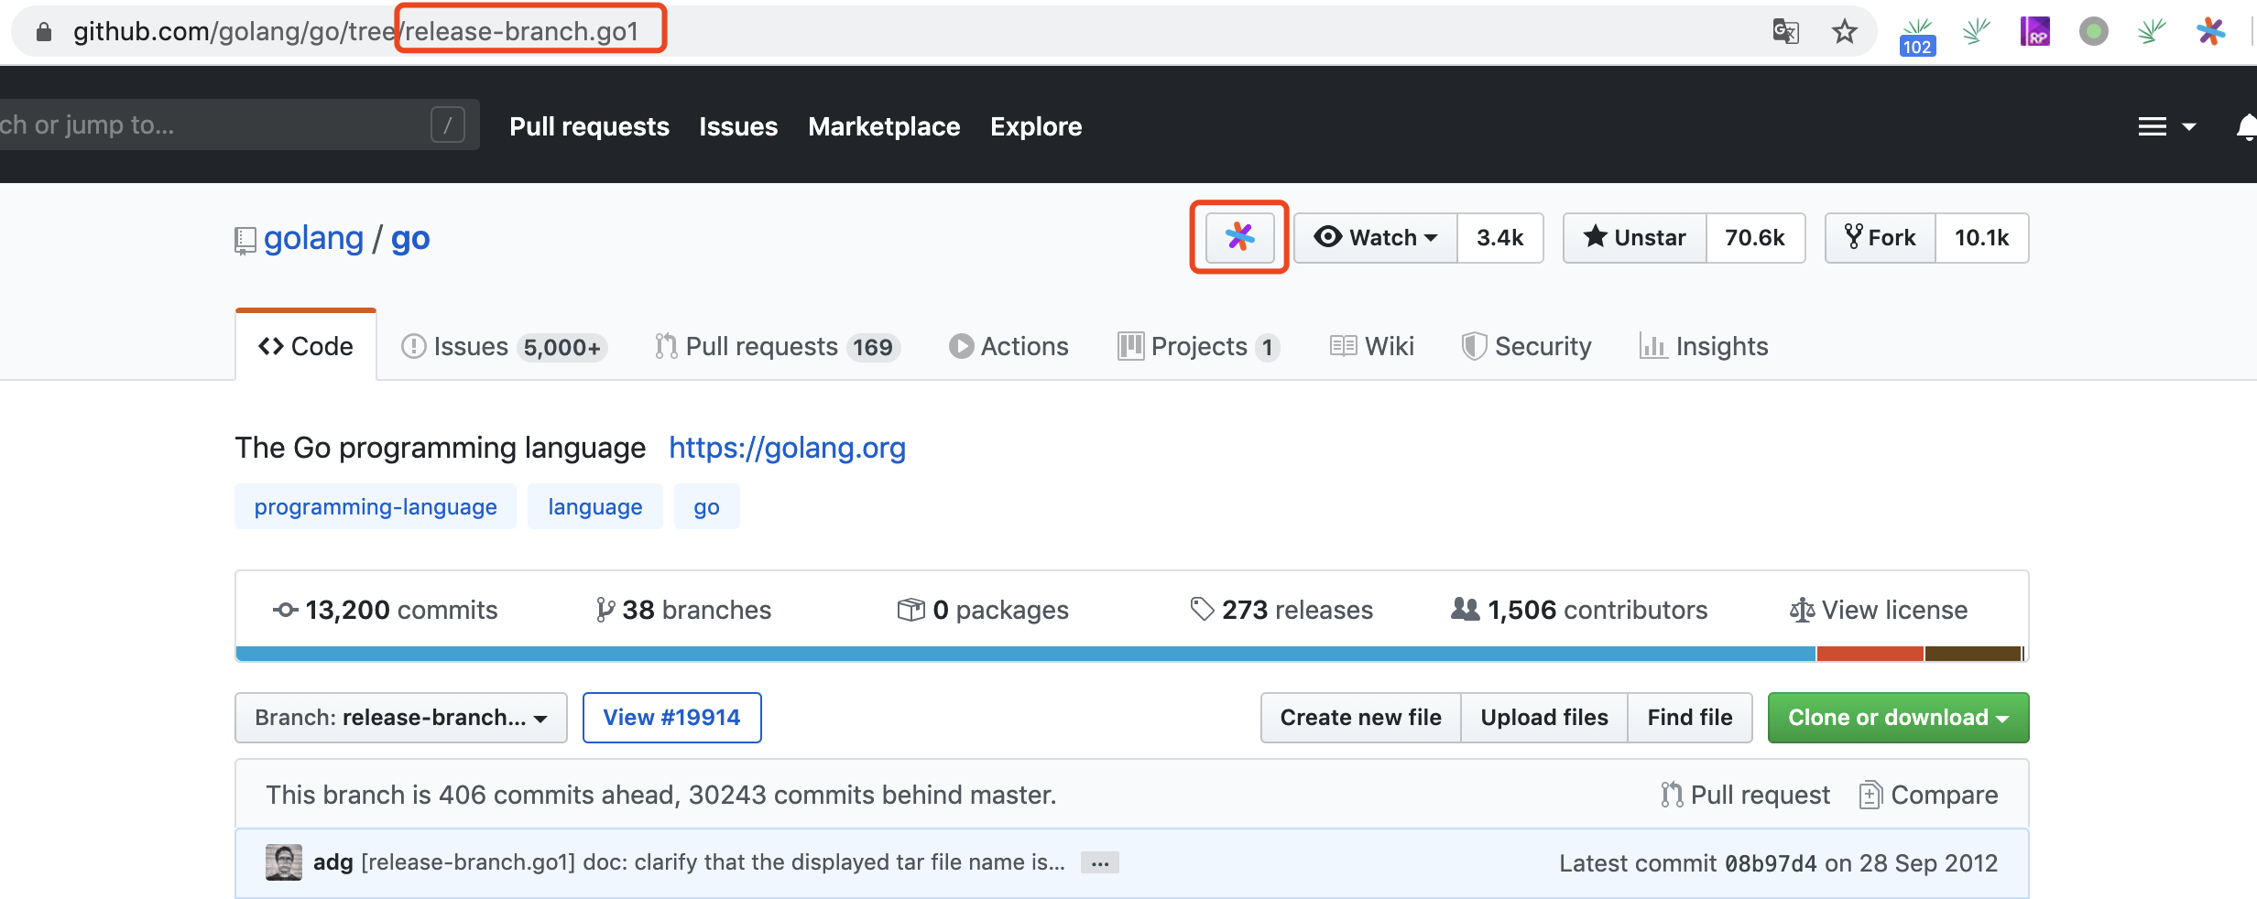Screen dimensions: 2257x899
Task: Click the purple RP extension icon
Action: point(2034,32)
